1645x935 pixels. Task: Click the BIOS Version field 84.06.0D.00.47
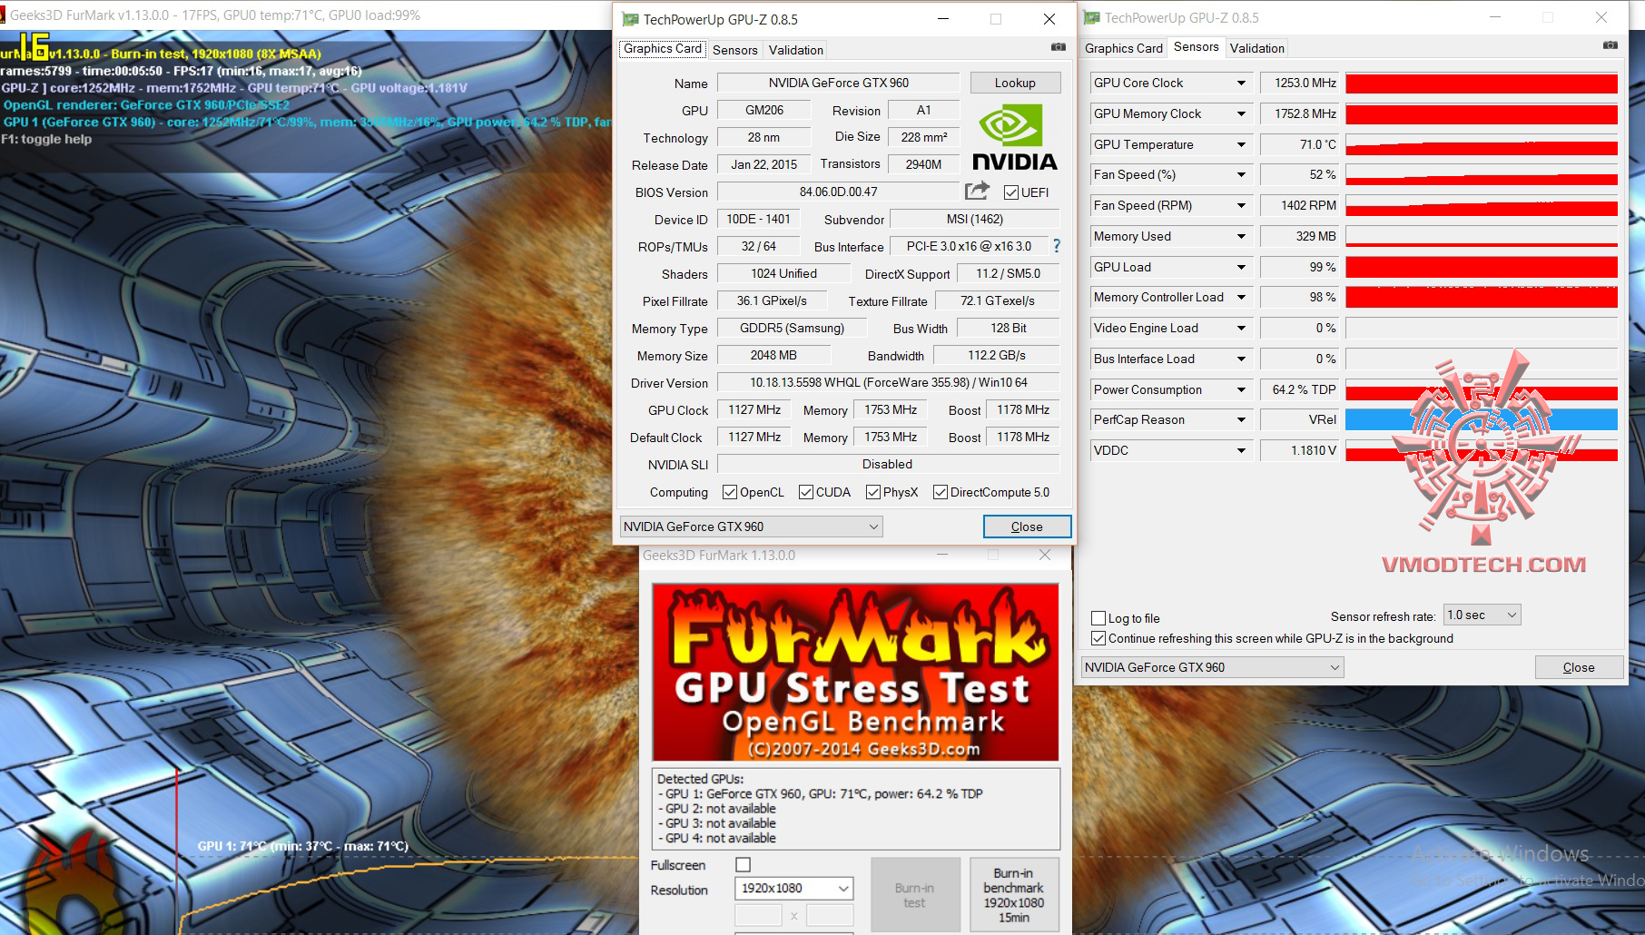(838, 192)
